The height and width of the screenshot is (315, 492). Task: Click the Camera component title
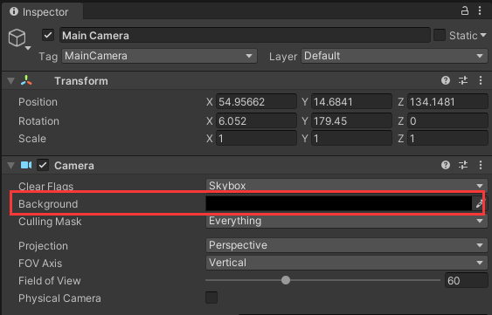coord(74,166)
